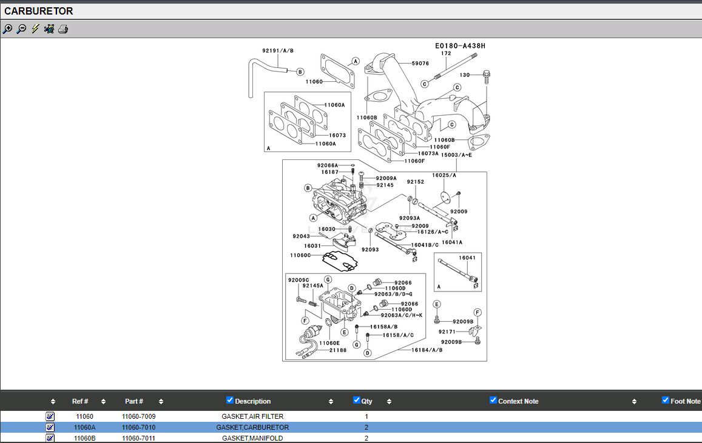The width and height of the screenshot is (702, 443).
Task: Disable the Context Note column checkbox
Action: point(493,400)
